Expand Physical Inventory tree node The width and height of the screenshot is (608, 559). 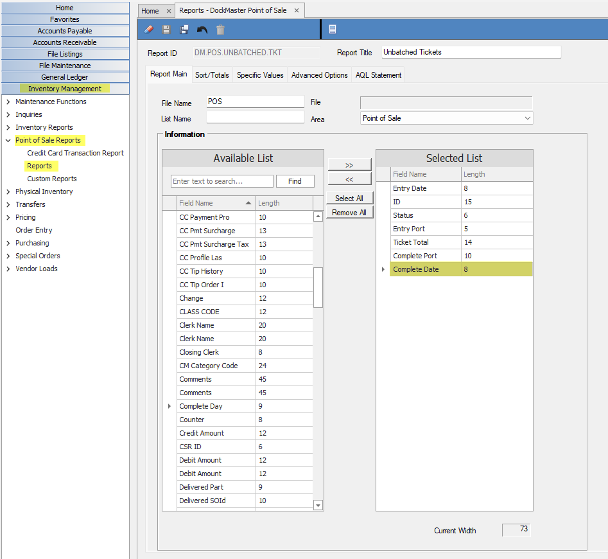click(8, 191)
